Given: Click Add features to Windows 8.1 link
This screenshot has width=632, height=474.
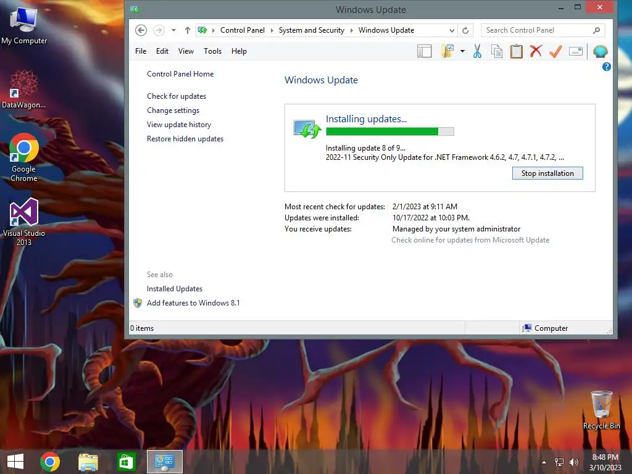Looking at the screenshot, I should pyautogui.click(x=193, y=302).
